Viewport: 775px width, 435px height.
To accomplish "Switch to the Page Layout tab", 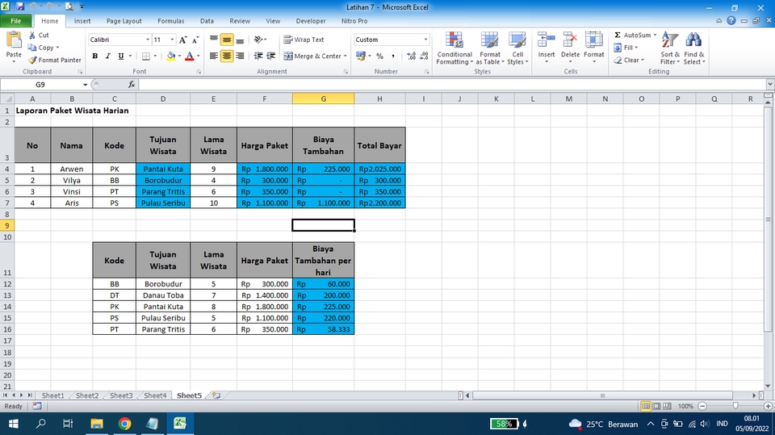I will tap(124, 21).
